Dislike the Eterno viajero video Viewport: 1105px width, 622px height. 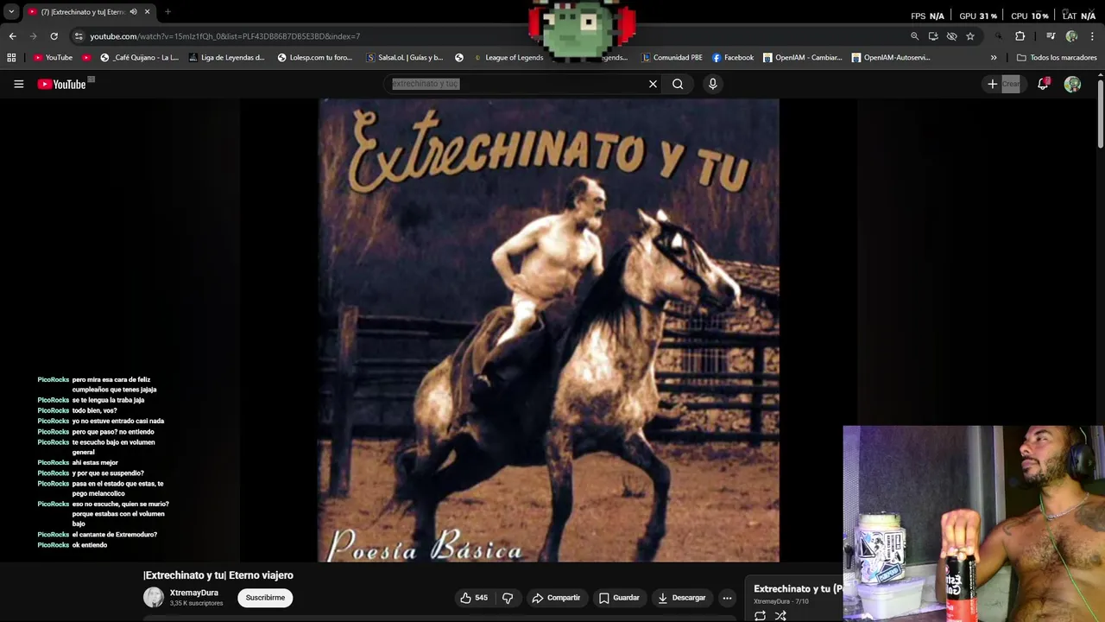click(x=508, y=598)
